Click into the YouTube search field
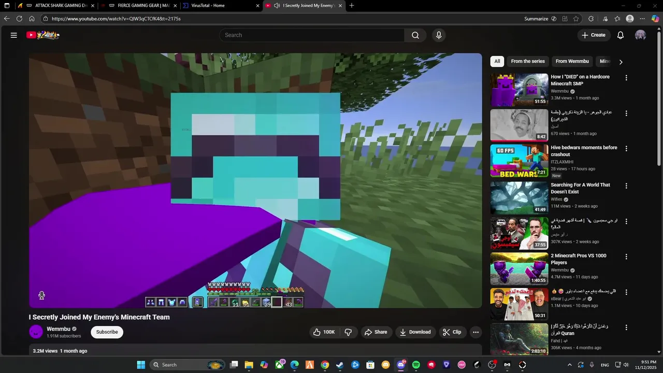 312,35
